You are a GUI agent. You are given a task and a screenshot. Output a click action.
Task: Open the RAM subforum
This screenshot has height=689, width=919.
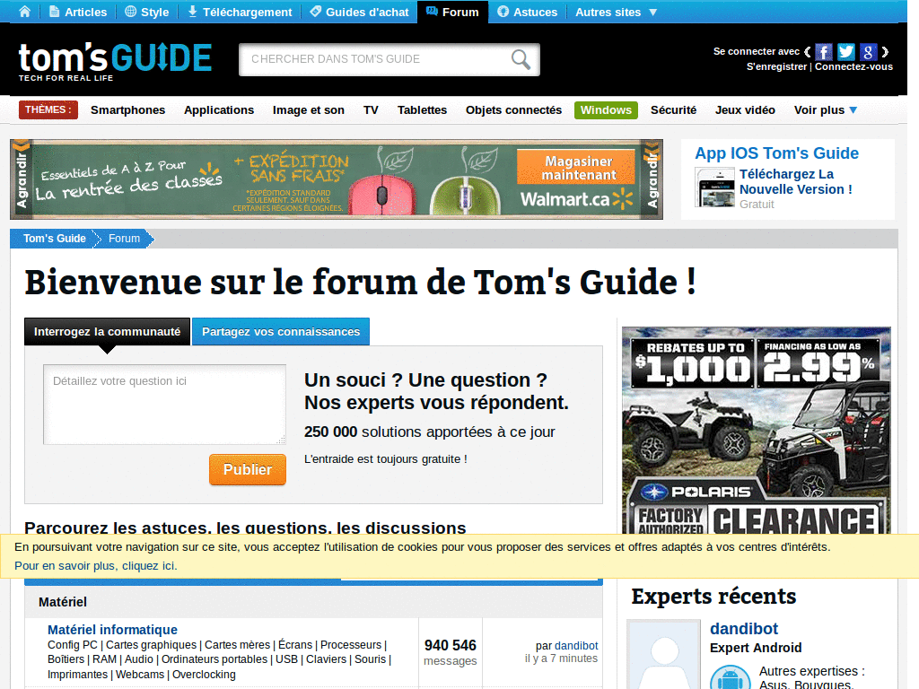tap(104, 659)
